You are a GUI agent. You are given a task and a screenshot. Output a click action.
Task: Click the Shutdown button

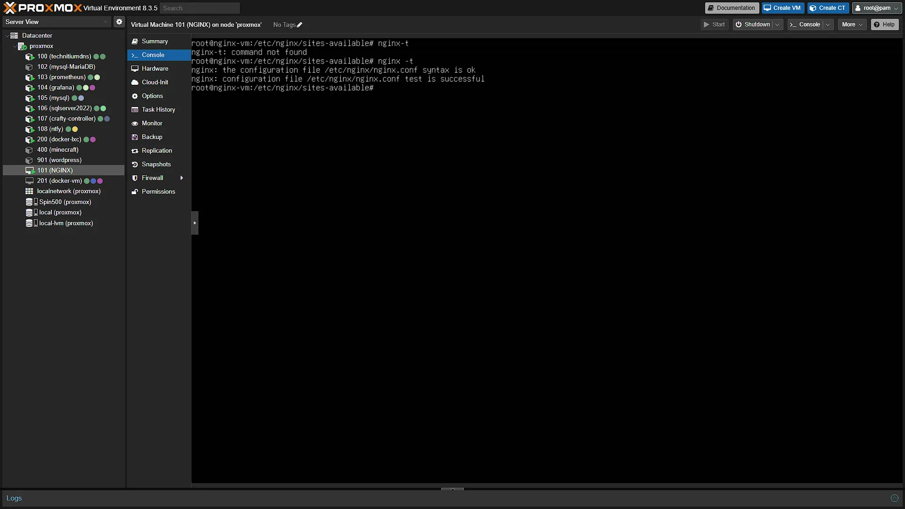(753, 25)
